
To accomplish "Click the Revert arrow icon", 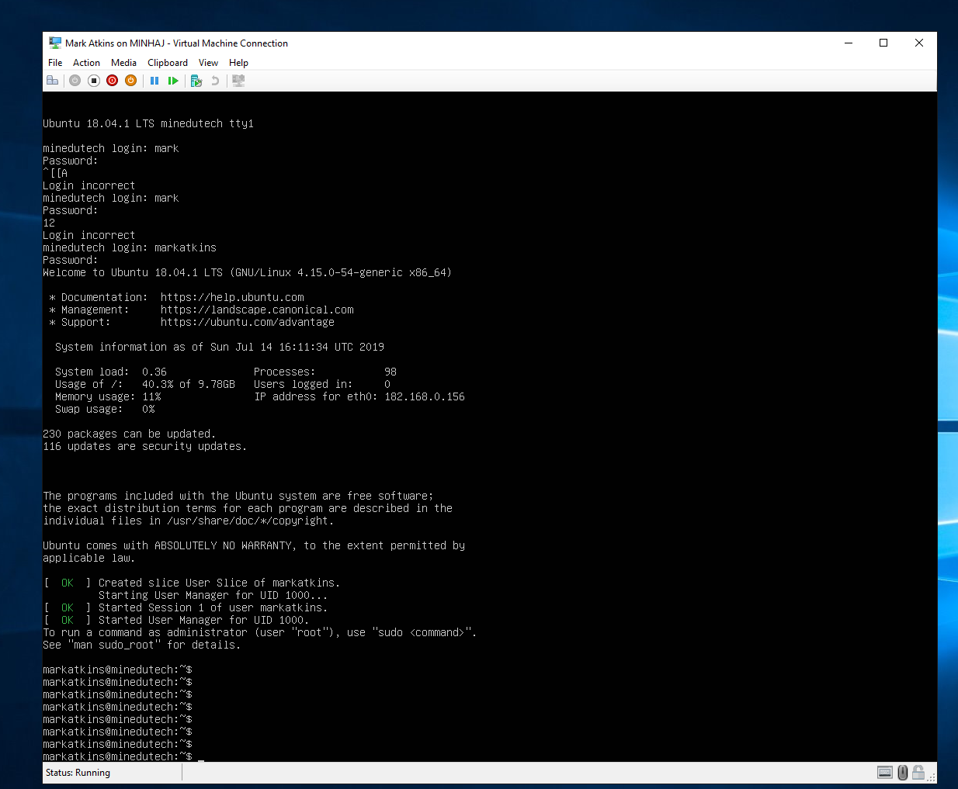I will [x=215, y=81].
